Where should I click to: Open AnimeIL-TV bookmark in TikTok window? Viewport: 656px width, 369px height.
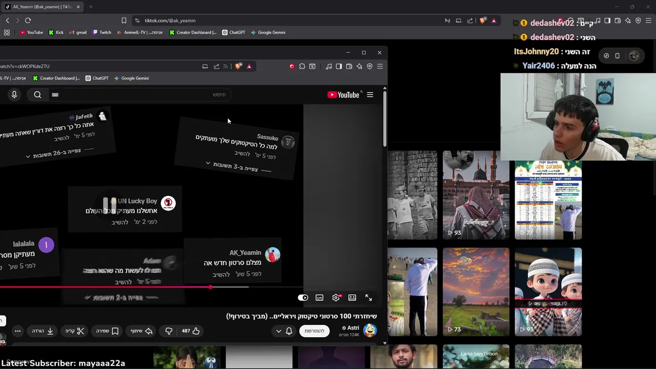click(139, 32)
